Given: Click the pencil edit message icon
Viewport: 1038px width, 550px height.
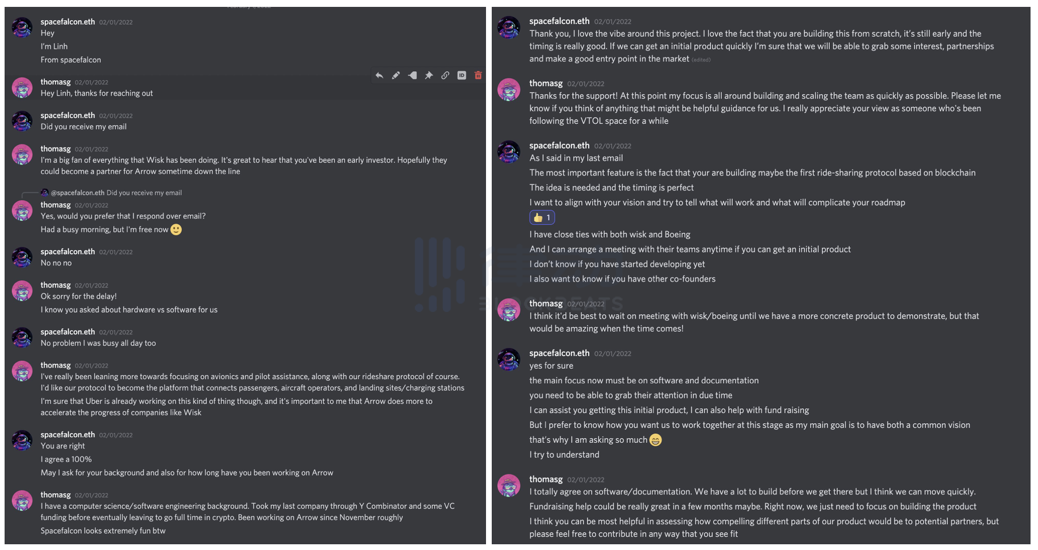Looking at the screenshot, I should point(396,75).
